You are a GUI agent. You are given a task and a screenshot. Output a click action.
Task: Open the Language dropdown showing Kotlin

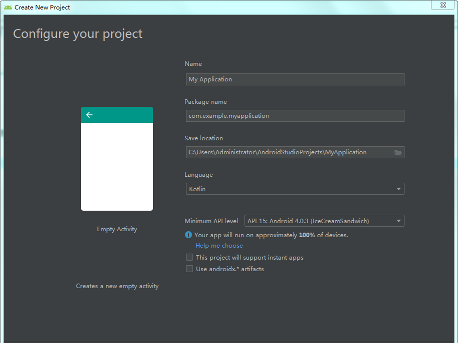294,189
